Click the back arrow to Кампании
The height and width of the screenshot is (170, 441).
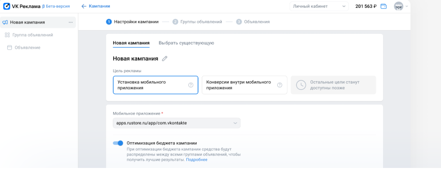coord(84,6)
